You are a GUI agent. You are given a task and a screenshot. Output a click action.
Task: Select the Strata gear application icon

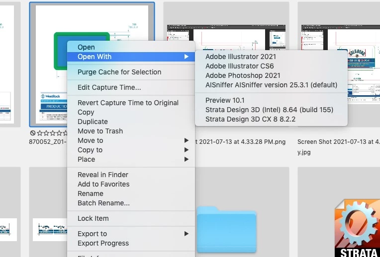357,228
